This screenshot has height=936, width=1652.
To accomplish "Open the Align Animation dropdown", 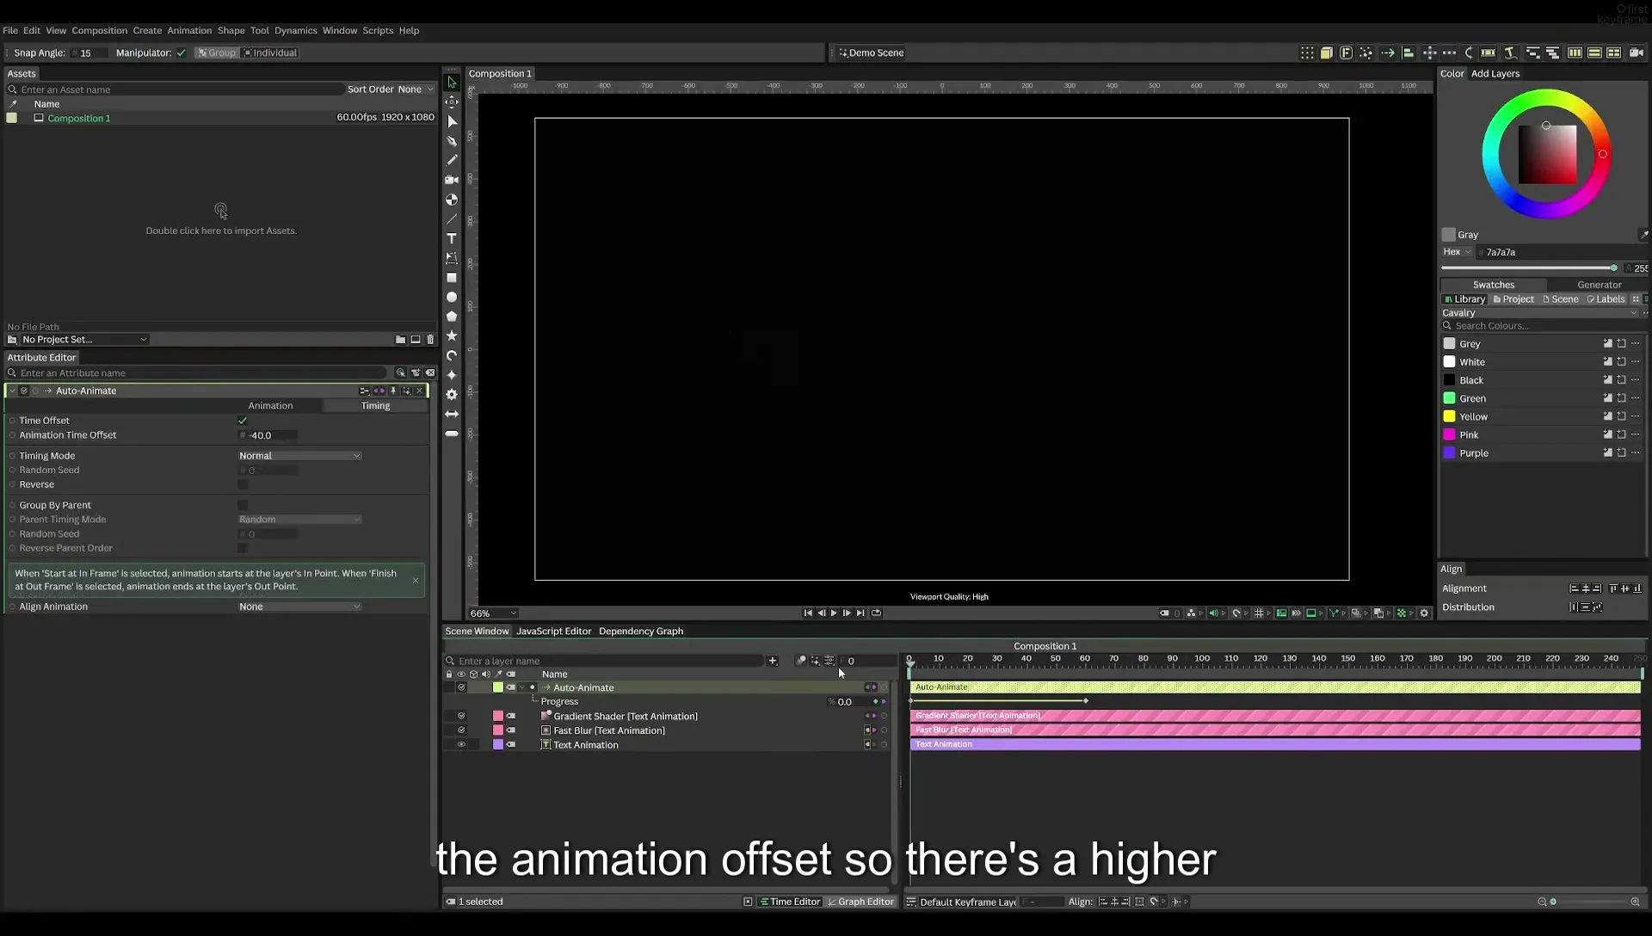I will click(299, 607).
